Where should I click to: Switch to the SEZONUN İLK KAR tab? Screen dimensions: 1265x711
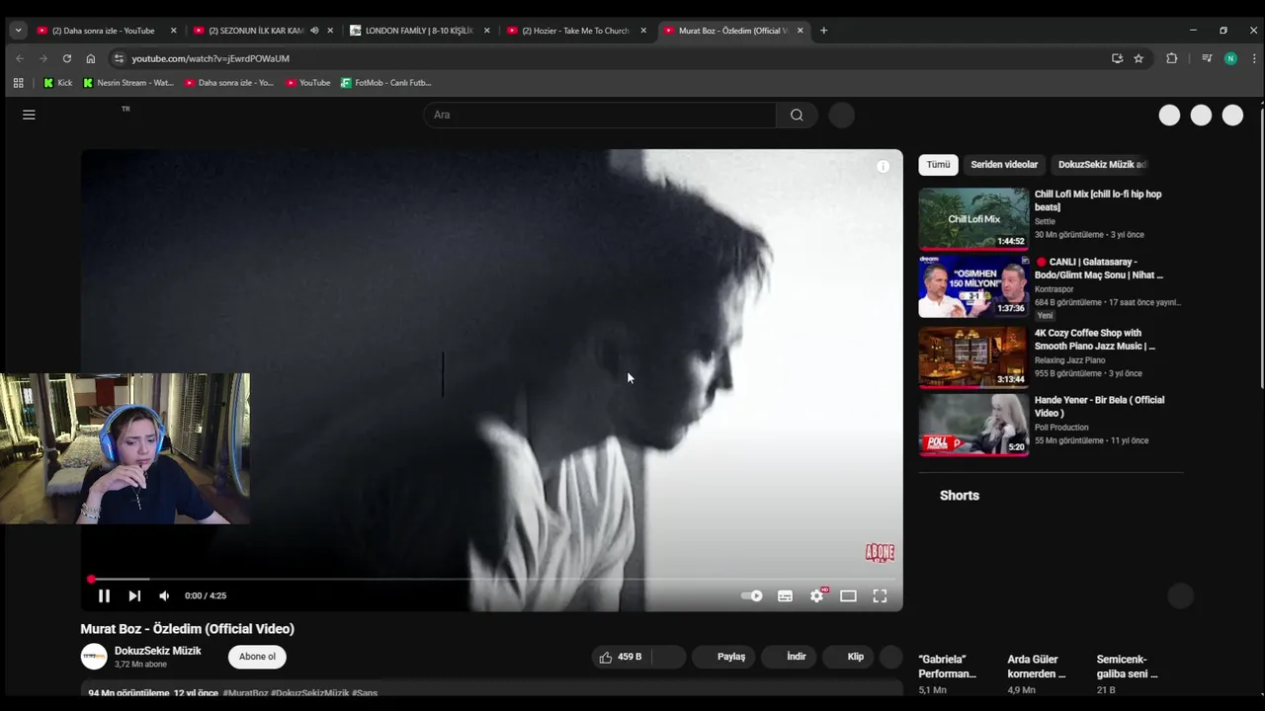click(255, 31)
